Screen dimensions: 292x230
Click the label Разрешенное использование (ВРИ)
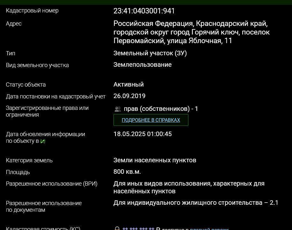click(52, 184)
